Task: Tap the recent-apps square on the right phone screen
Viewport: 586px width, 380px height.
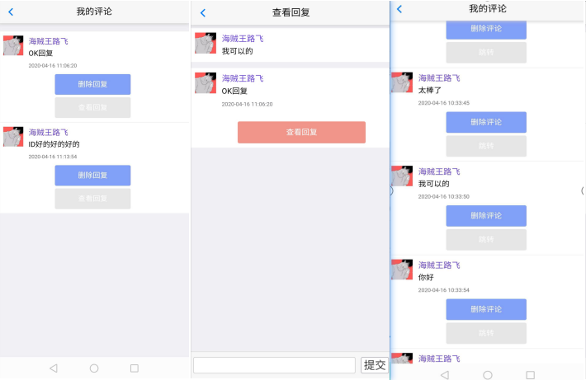Action: pyautogui.click(x=530, y=374)
